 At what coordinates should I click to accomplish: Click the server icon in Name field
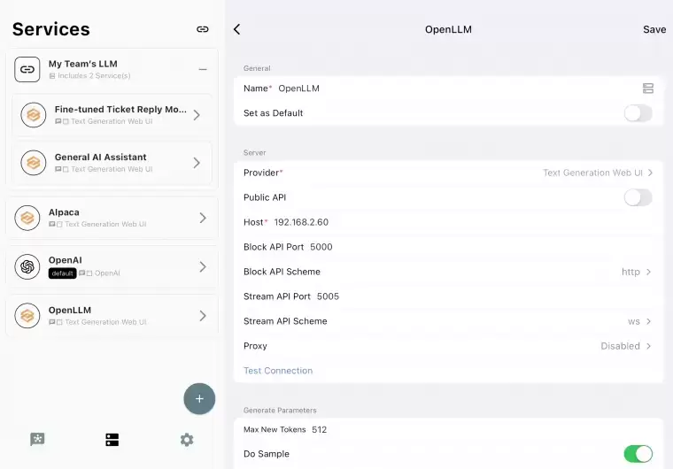point(648,88)
